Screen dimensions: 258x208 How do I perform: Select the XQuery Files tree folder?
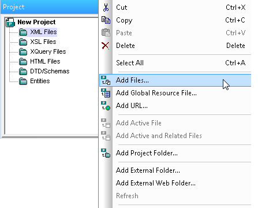coord(43,51)
